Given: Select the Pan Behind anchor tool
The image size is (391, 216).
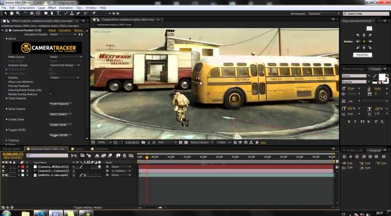Looking at the screenshot, I should coord(38,13).
